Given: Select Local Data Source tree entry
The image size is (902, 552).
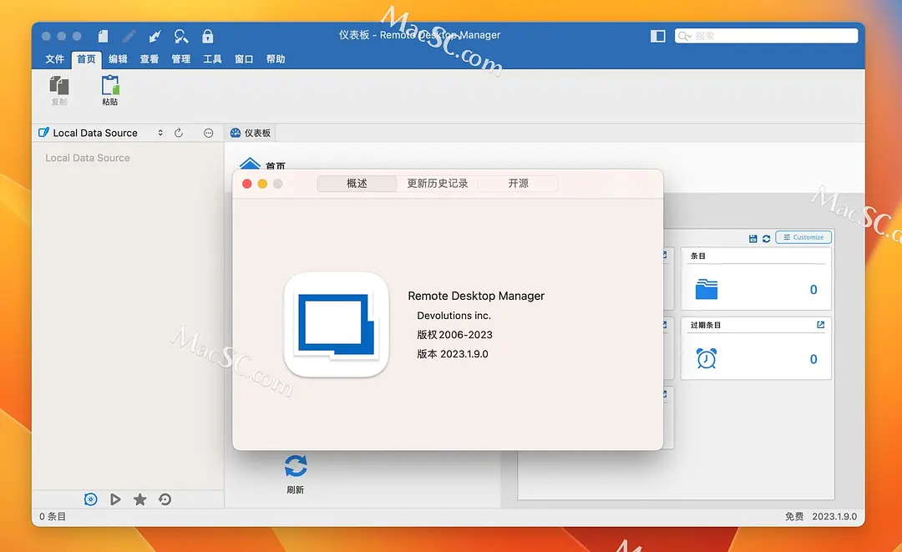Looking at the screenshot, I should (x=88, y=158).
